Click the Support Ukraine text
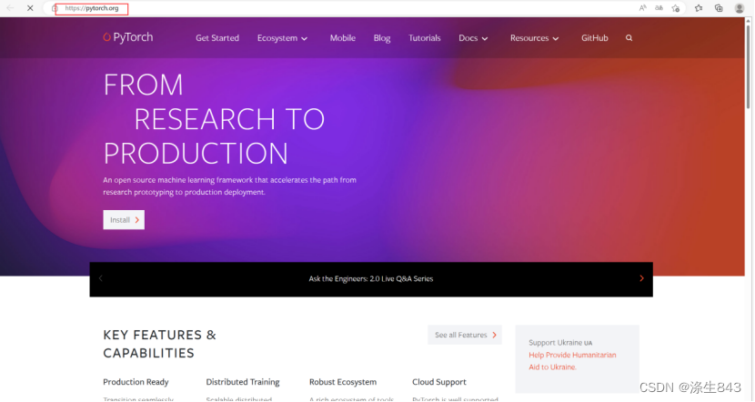 tap(560, 343)
